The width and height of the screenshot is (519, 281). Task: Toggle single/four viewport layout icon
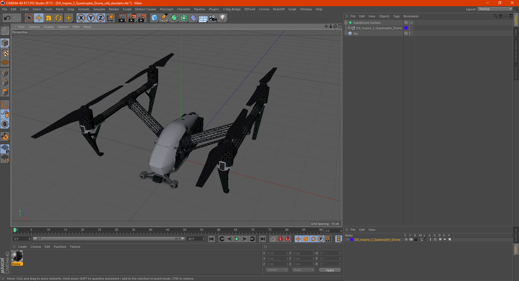[340, 26]
